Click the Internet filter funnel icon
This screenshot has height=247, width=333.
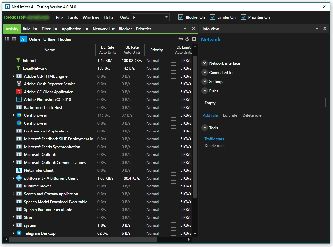18,60
